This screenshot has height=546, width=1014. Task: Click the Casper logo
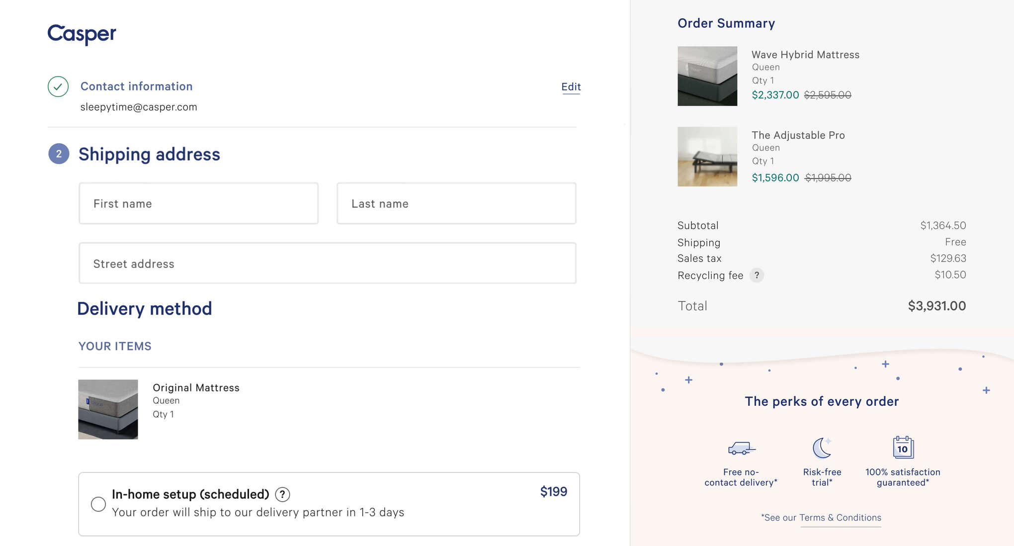(82, 34)
